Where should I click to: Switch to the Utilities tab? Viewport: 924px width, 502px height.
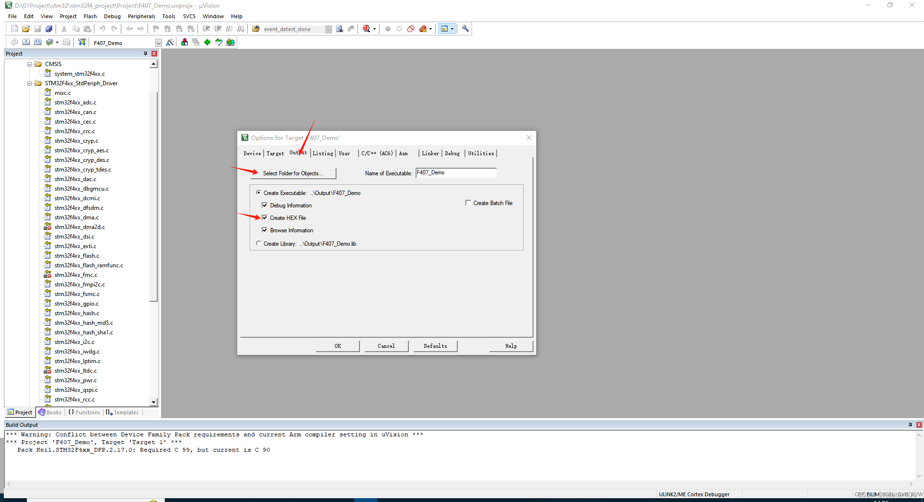(x=481, y=153)
